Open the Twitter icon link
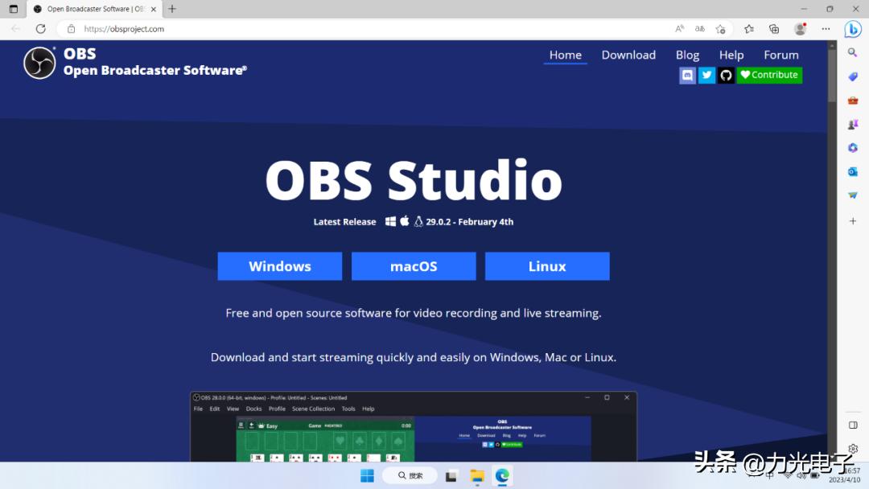The width and height of the screenshot is (869, 489). (x=706, y=76)
